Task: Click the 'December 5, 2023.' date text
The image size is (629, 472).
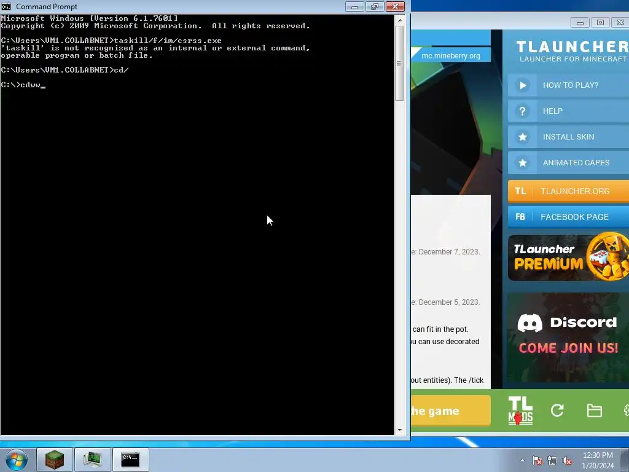Action: [449, 302]
